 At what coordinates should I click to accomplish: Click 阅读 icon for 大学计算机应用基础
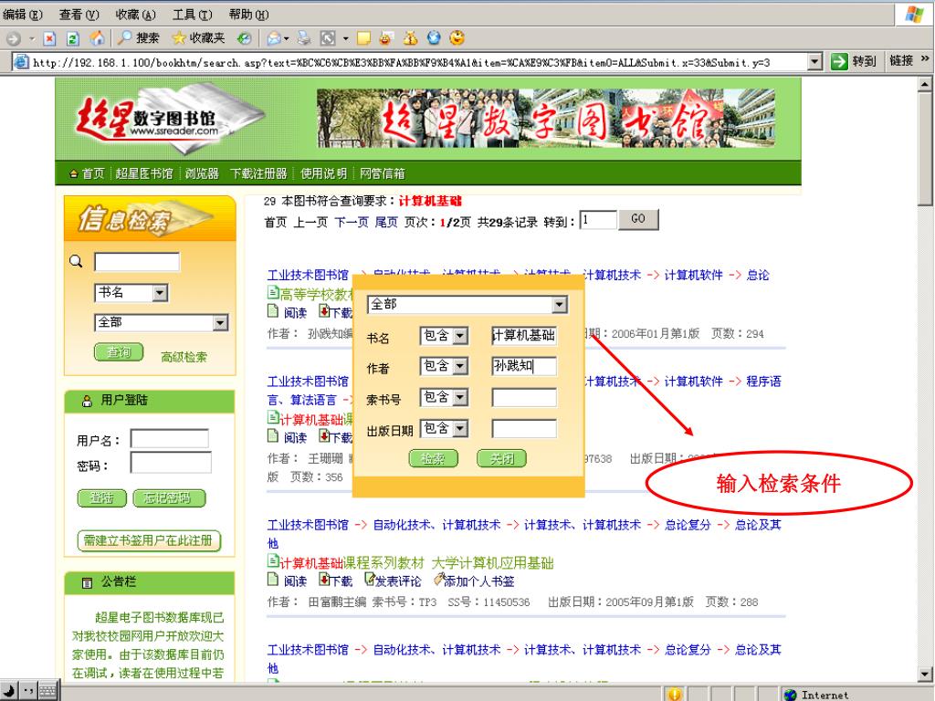273,580
